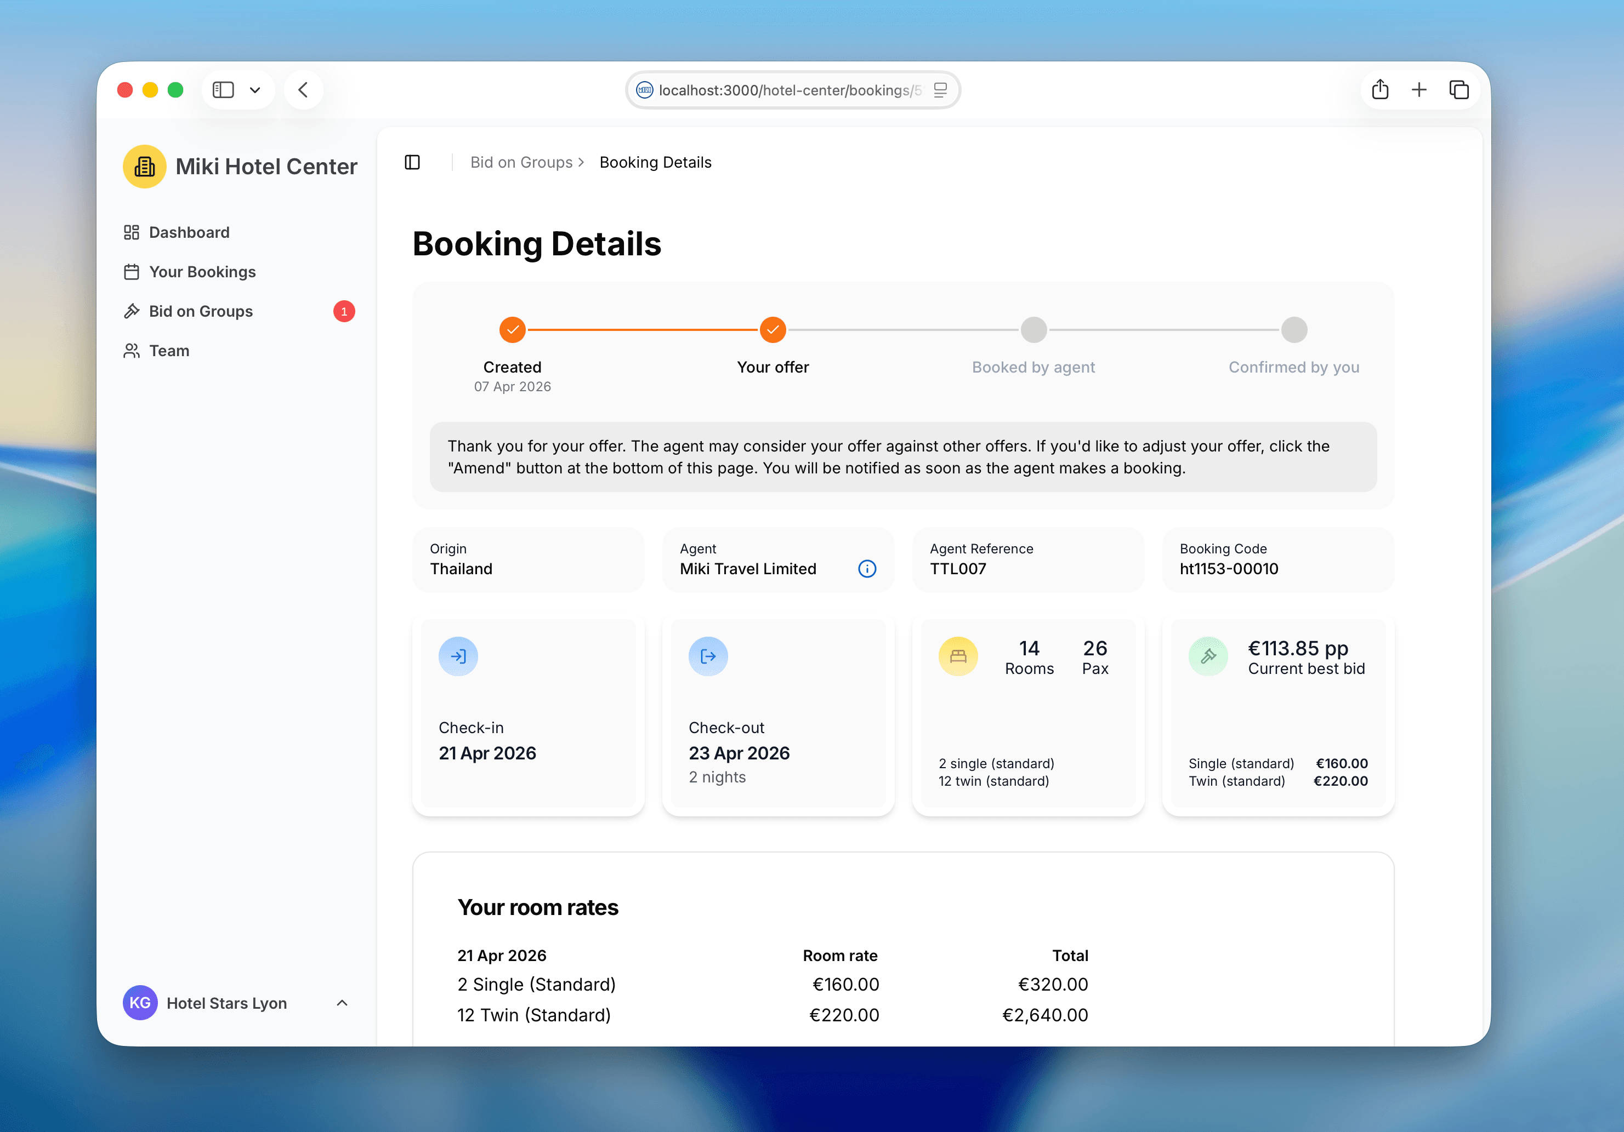Click the Origin Thailand value
This screenshot has width=1624, height=1132.
(x=461, y=569)
